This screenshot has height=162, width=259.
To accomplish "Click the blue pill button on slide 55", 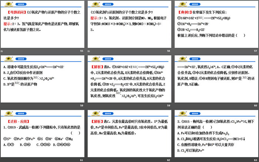I will click(x=21, y=4).
